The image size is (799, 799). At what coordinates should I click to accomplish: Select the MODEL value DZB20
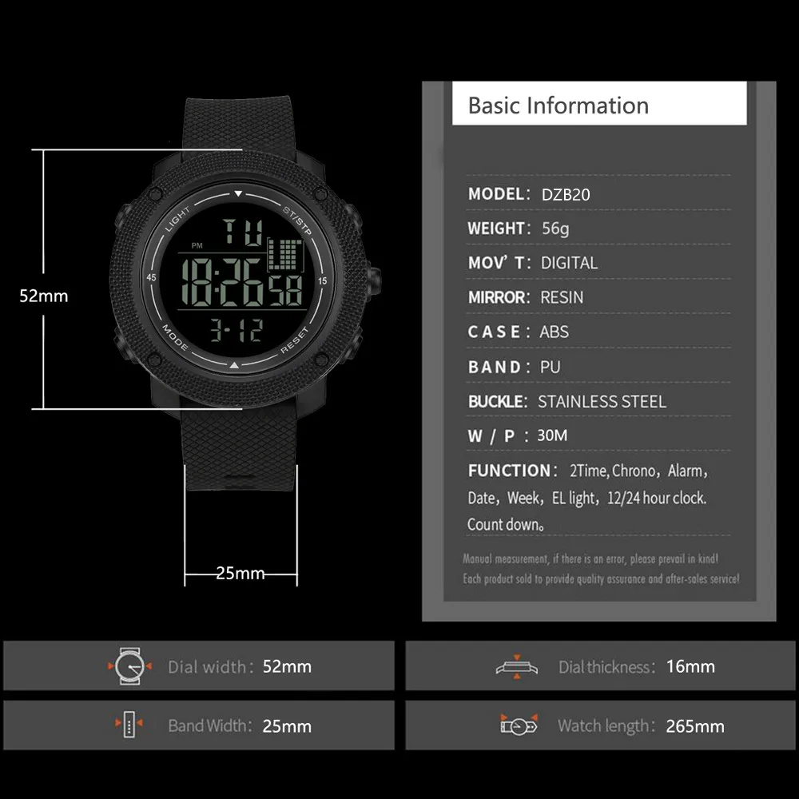(x=566, y=195)
